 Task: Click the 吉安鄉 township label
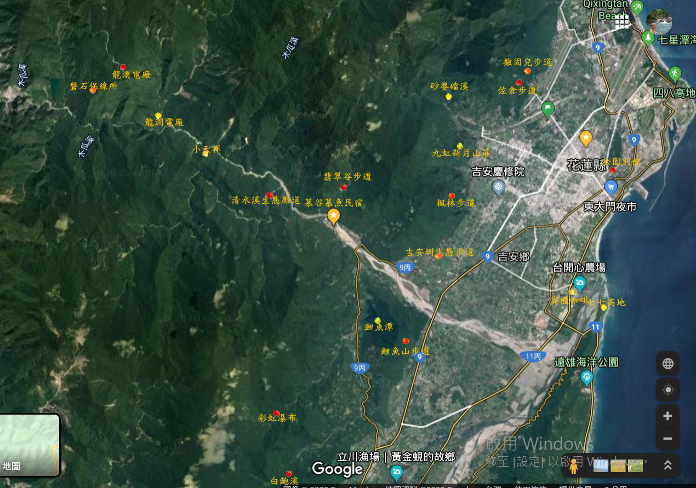(x=514, y=256)
